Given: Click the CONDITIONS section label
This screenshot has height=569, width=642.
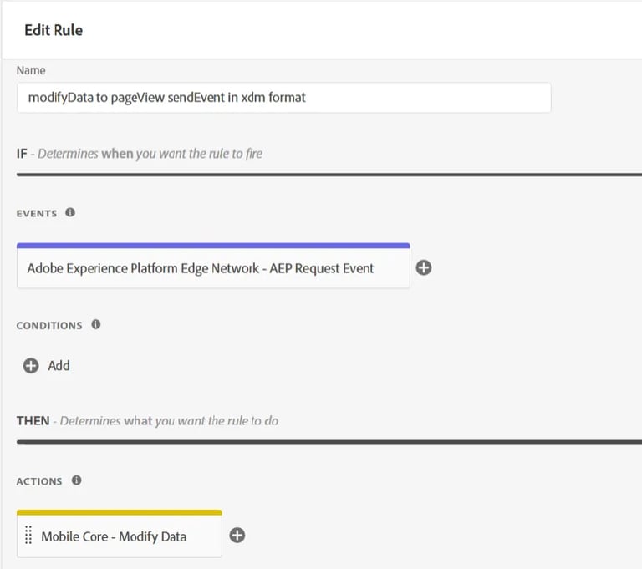Looking at the screenshot, I should coord(49,325).
